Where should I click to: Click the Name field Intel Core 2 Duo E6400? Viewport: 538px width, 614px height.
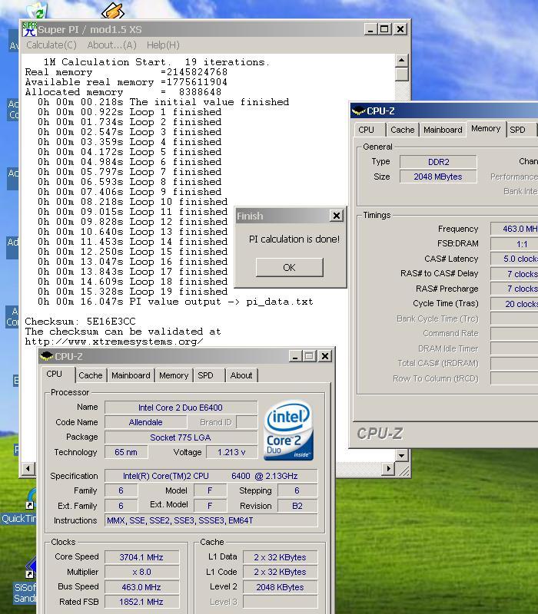pyautogui.click(x=181, y=408)
